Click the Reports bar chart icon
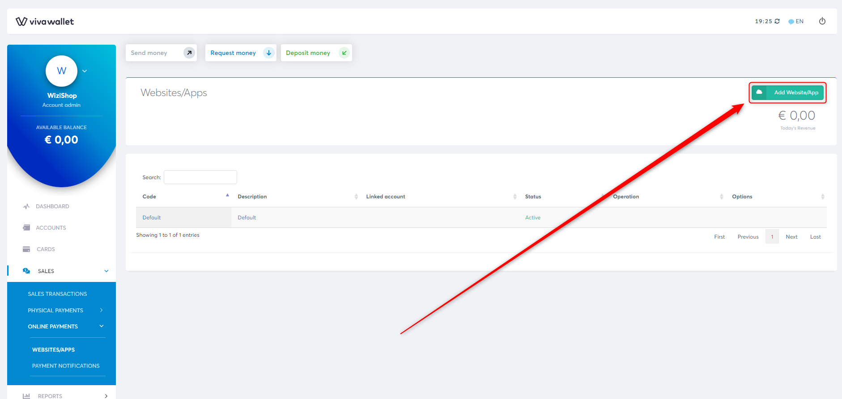The image size is (842, 399). (x=26, y=396)
